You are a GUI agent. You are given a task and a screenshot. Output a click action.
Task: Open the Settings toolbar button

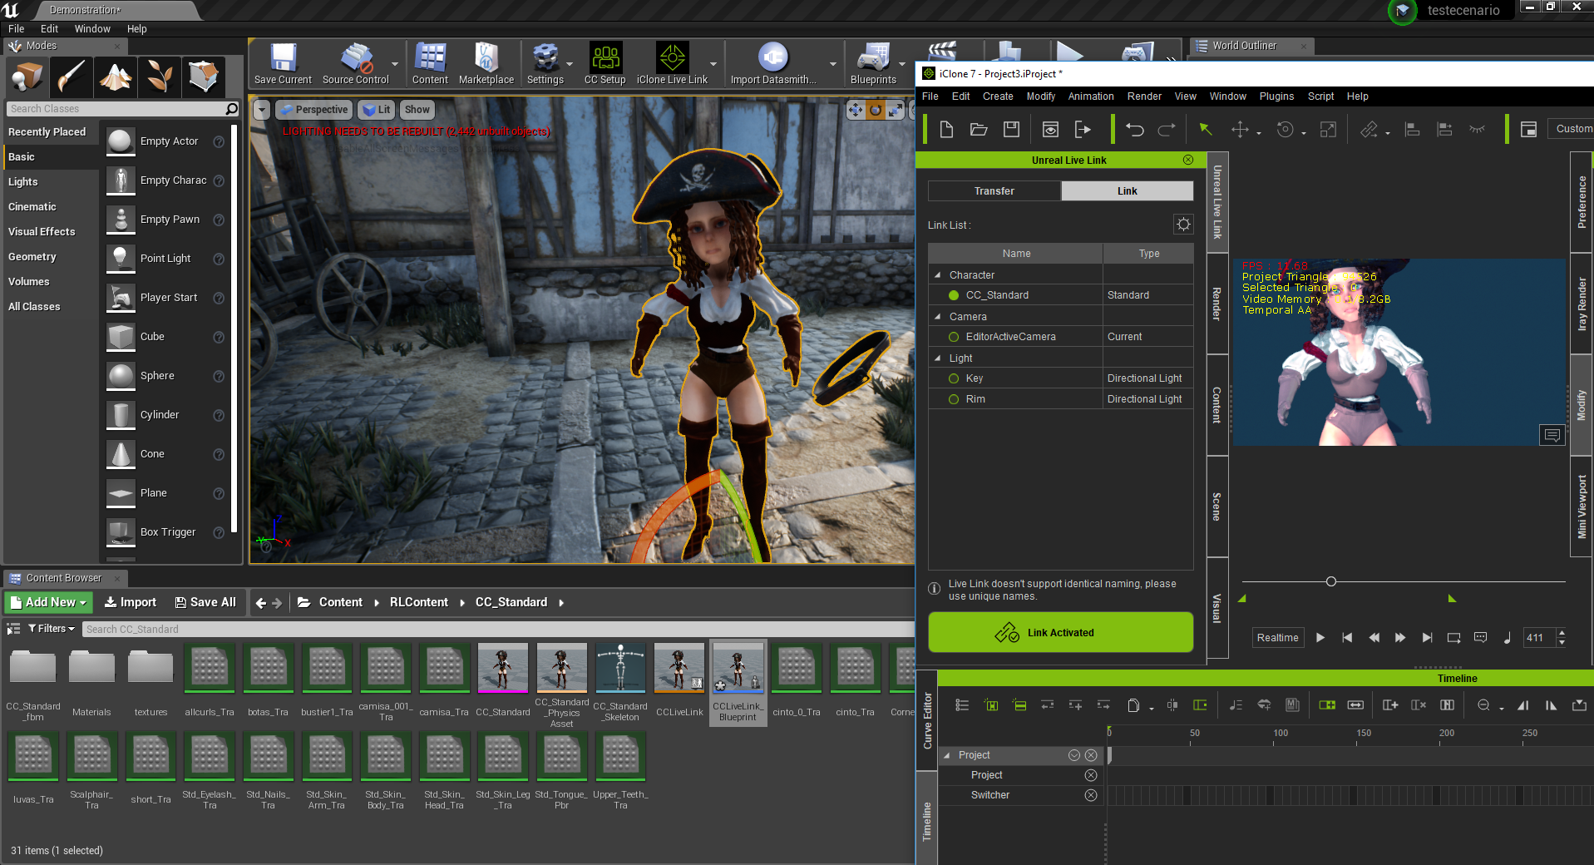(545, 63)
